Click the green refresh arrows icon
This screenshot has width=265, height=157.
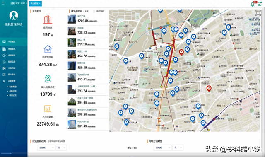coord(260,4)
